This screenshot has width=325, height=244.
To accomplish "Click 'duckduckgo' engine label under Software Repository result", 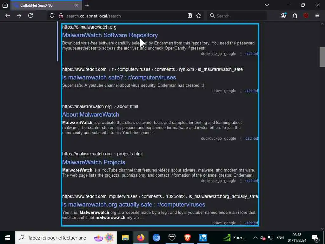I will coord(211,54).
